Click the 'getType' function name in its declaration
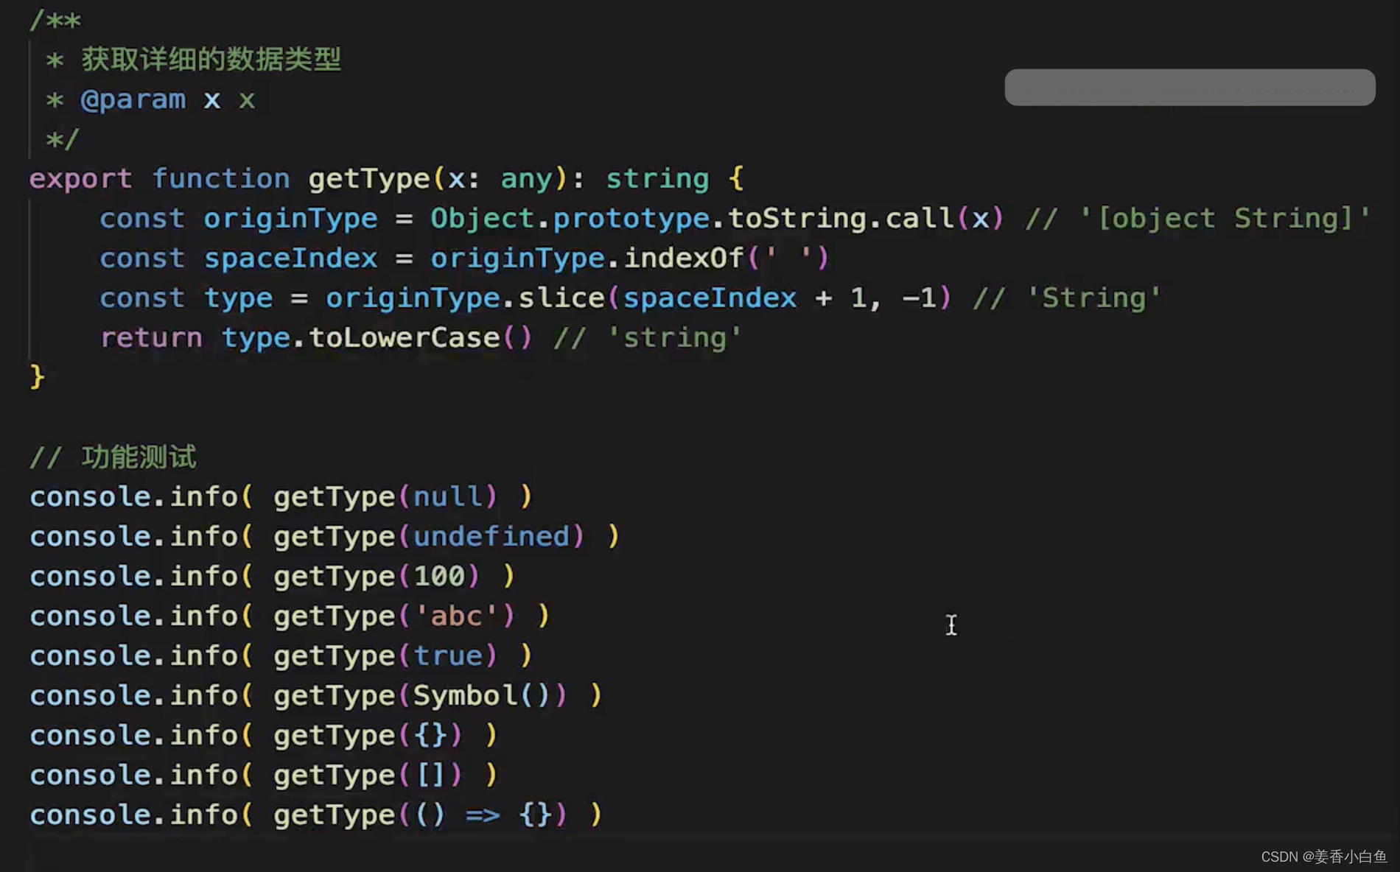The height and width of the screenshot is (872, 1400). (369, 179)
